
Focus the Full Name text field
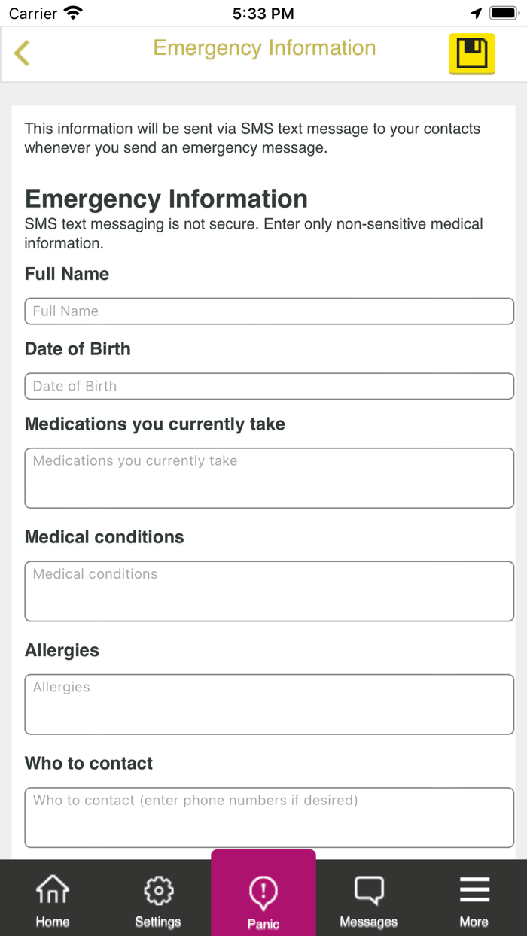[x=270, y=311]
